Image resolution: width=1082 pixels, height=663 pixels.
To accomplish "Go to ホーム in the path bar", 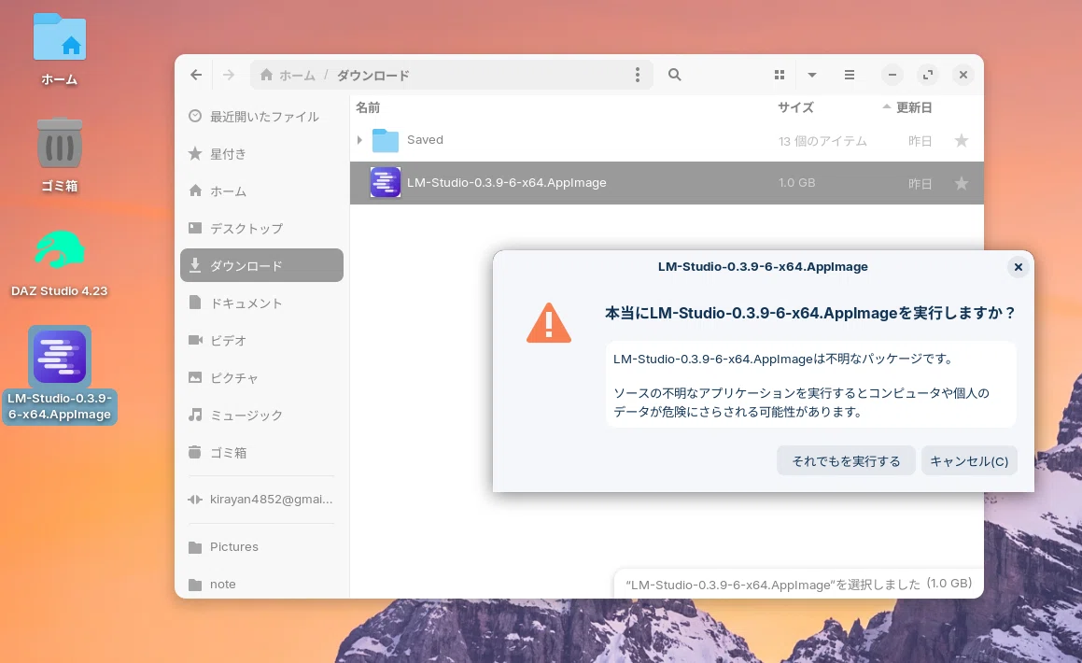I will (x=297, y=76).
